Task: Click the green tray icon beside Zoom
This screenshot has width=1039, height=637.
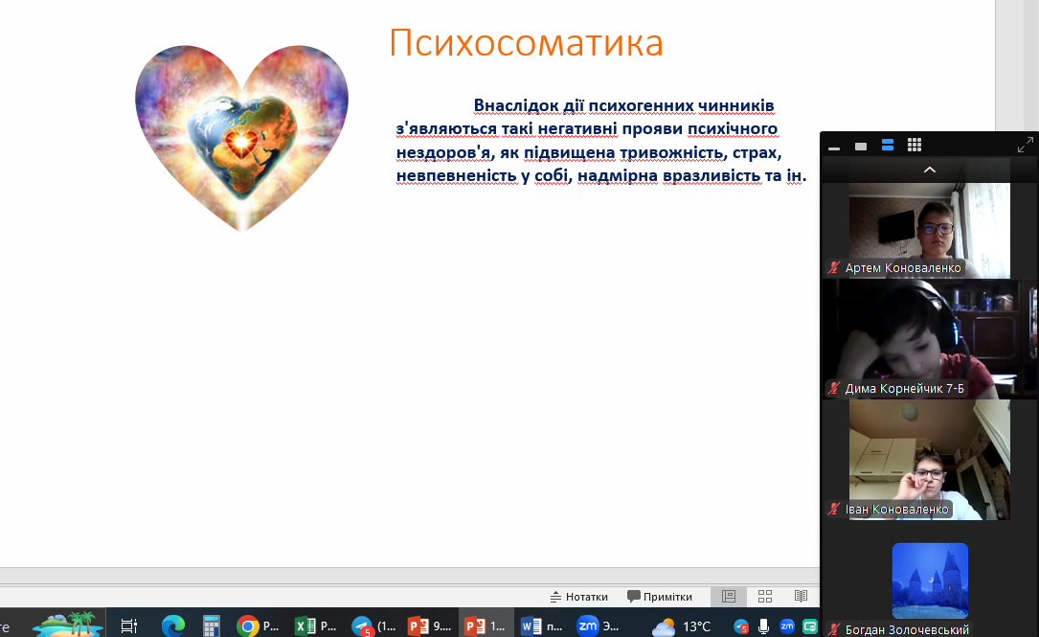Action: click(810, 626)
